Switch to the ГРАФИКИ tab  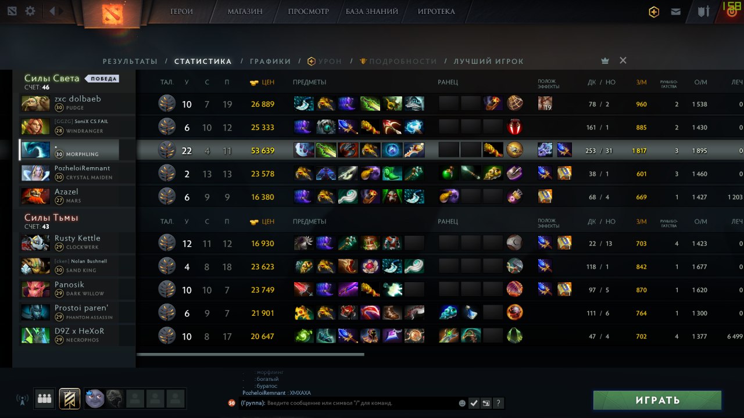tap(270, 61)
